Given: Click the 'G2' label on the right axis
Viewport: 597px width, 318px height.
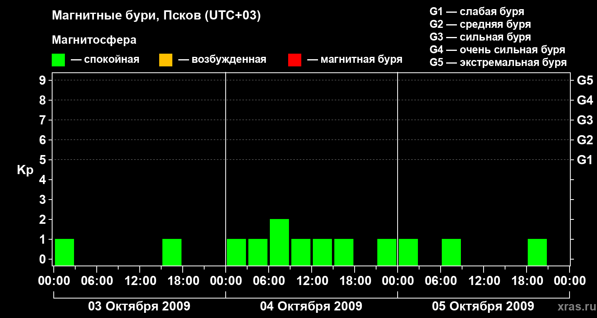Looking at the screenshot, I should tap(585, 140).
